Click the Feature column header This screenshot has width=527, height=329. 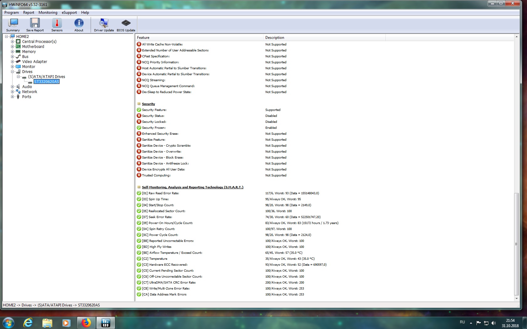(x=199, y=38)
